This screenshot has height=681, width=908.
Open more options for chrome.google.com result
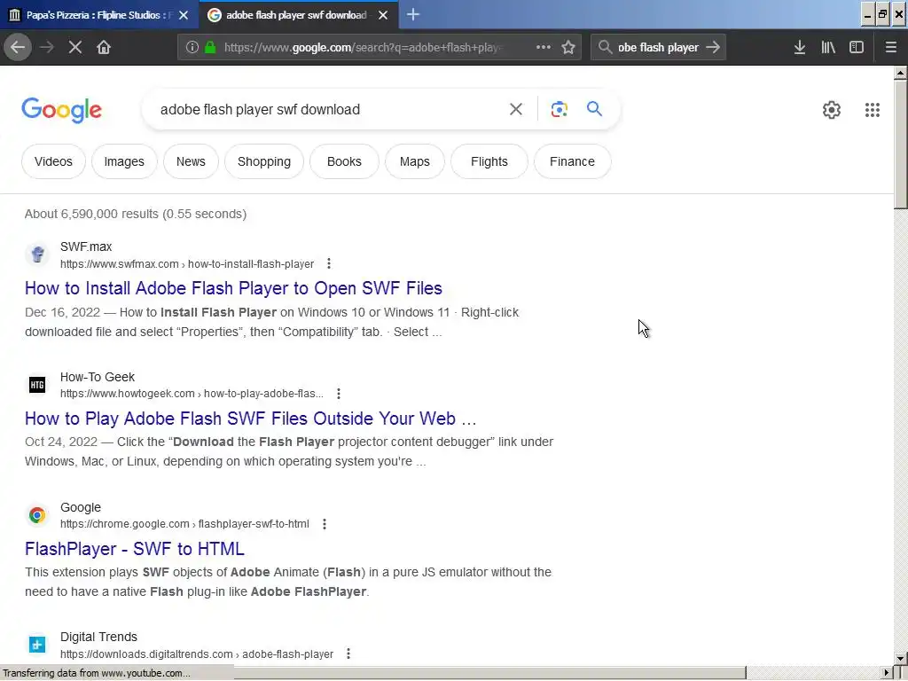[x=325, y=524]
